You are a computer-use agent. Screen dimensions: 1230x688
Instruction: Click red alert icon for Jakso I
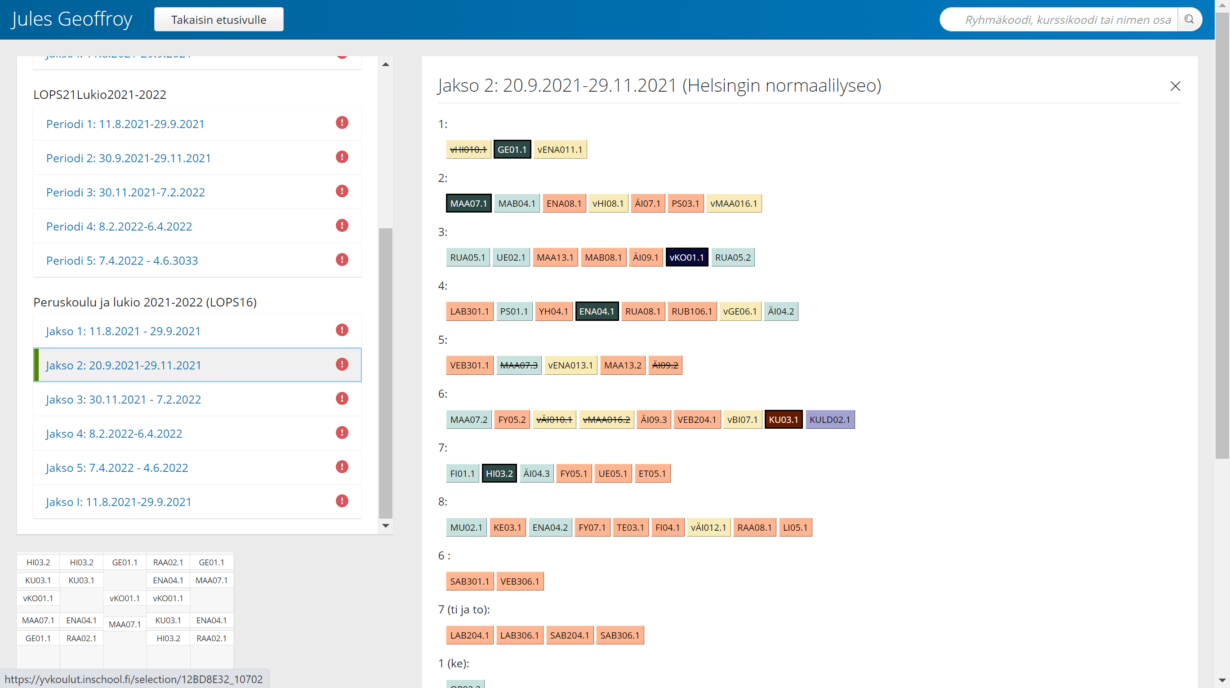tap(342, 502)
